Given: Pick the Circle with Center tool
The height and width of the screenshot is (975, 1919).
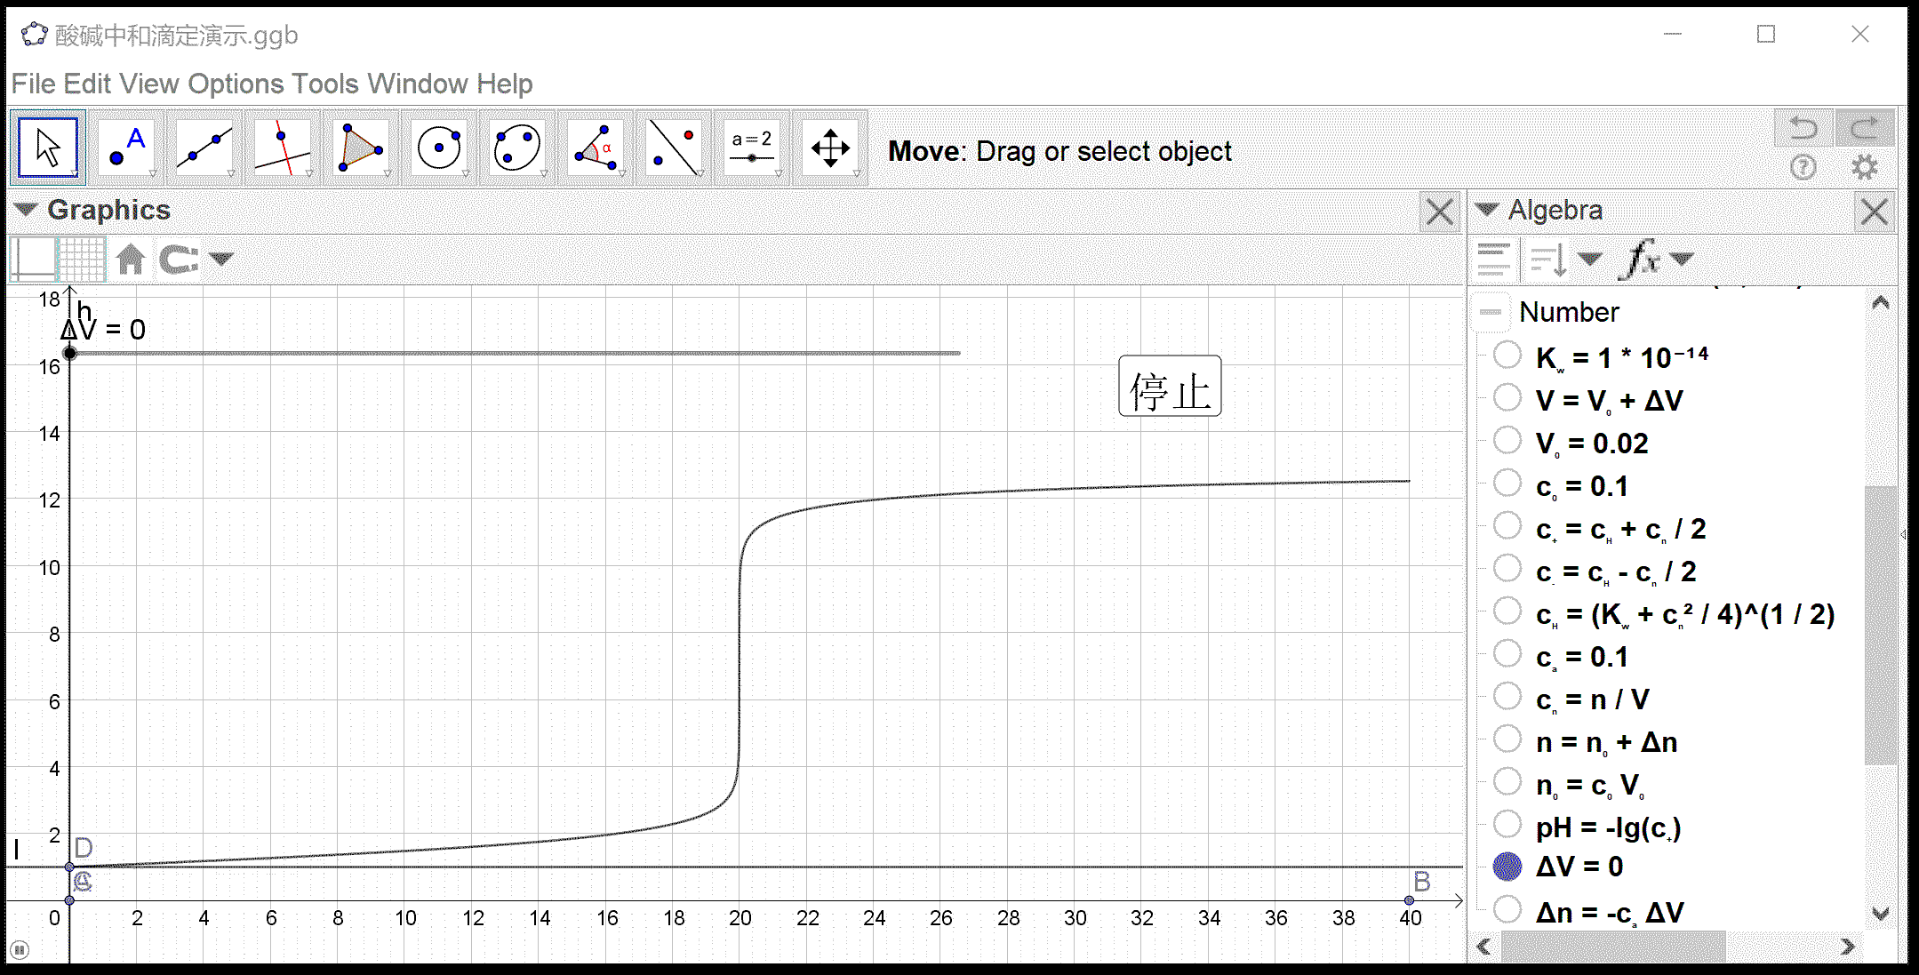Looking at the screenshot, I should pyautogui.click(x=439, y=148).
